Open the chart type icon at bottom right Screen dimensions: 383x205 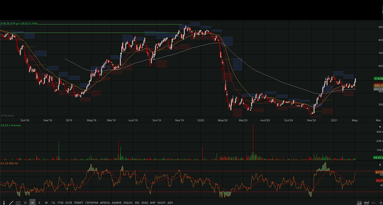(359, 203)
